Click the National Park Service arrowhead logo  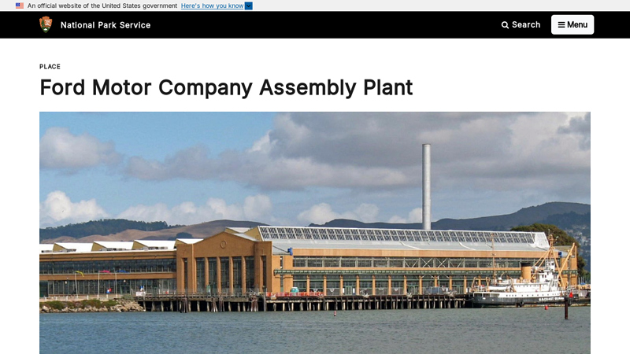point(46,24)
